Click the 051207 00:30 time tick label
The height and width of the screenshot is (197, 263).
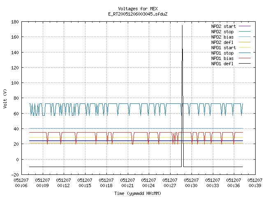click(x=191, y=183)
